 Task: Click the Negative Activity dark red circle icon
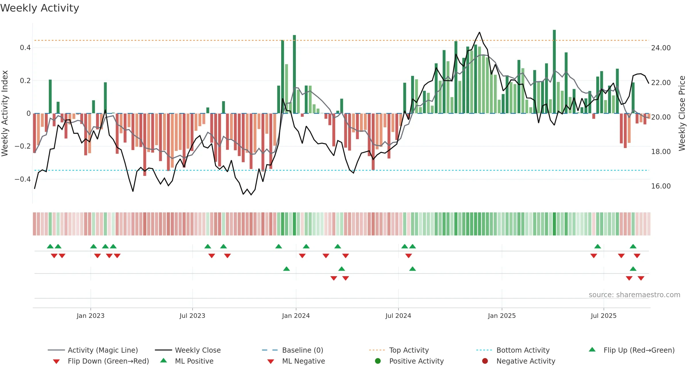click(x=485, y=361)
